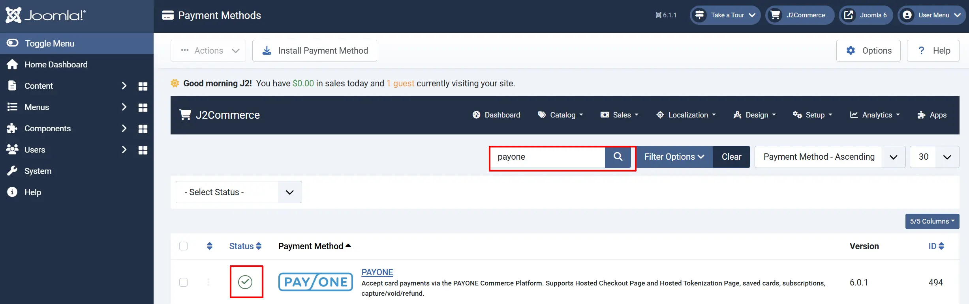The width and height of the screenshot is (969, 304).
Task: Click the Clear filter button
Action: click(731, 157)
